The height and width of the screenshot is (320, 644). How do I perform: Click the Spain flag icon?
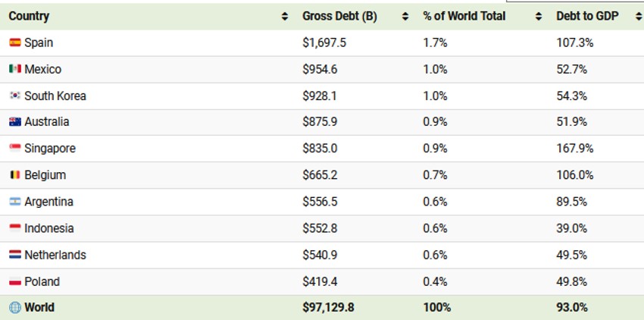(14, 43)
